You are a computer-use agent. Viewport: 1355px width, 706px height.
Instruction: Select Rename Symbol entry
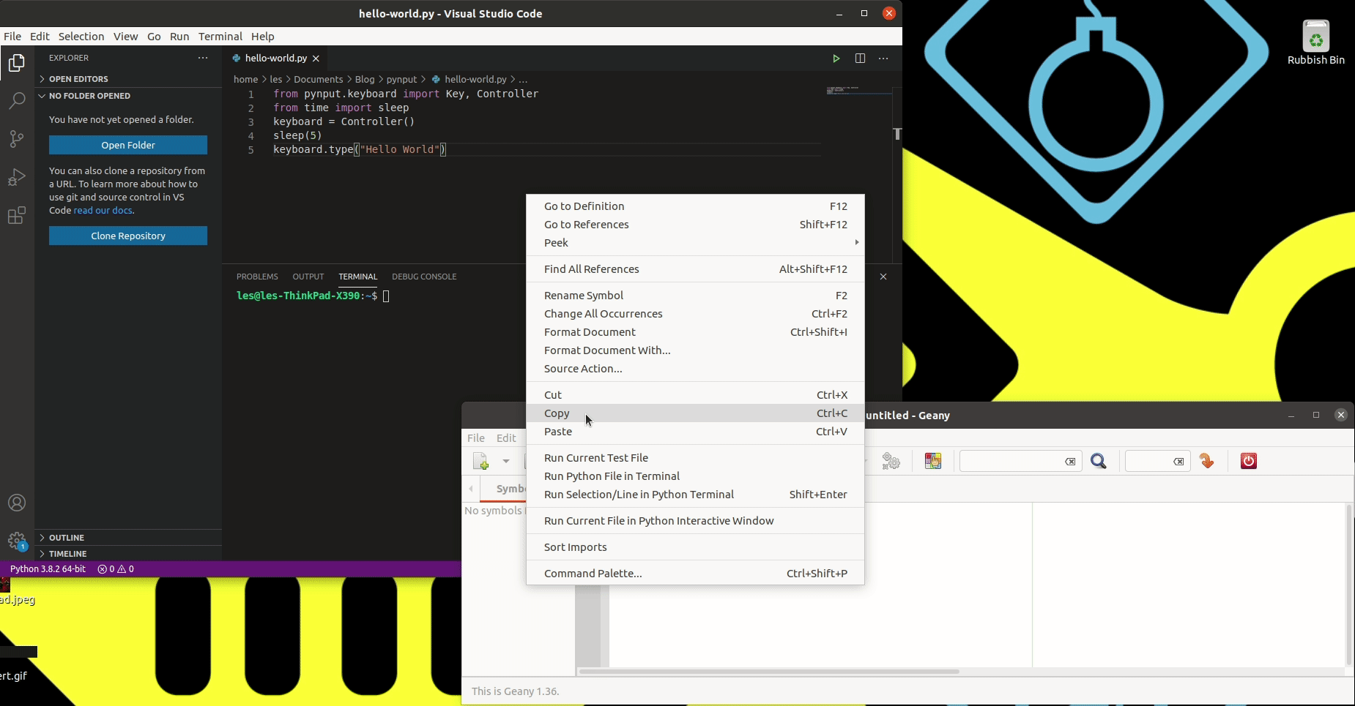pos(695,296)
